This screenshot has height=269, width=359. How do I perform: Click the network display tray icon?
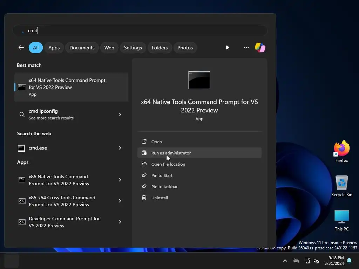point(307,261)
